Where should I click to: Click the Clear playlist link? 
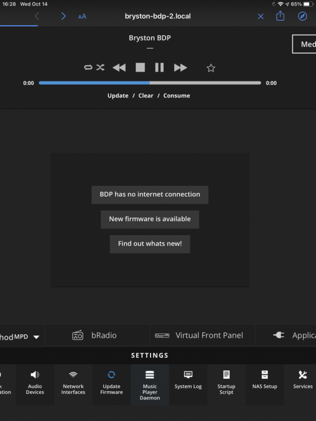tap(146, 96)
